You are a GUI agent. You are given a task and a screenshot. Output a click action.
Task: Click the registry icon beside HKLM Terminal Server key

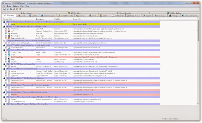4,22
